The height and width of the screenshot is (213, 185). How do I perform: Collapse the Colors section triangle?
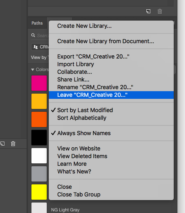pyautogui.click(x=32, y=70)
